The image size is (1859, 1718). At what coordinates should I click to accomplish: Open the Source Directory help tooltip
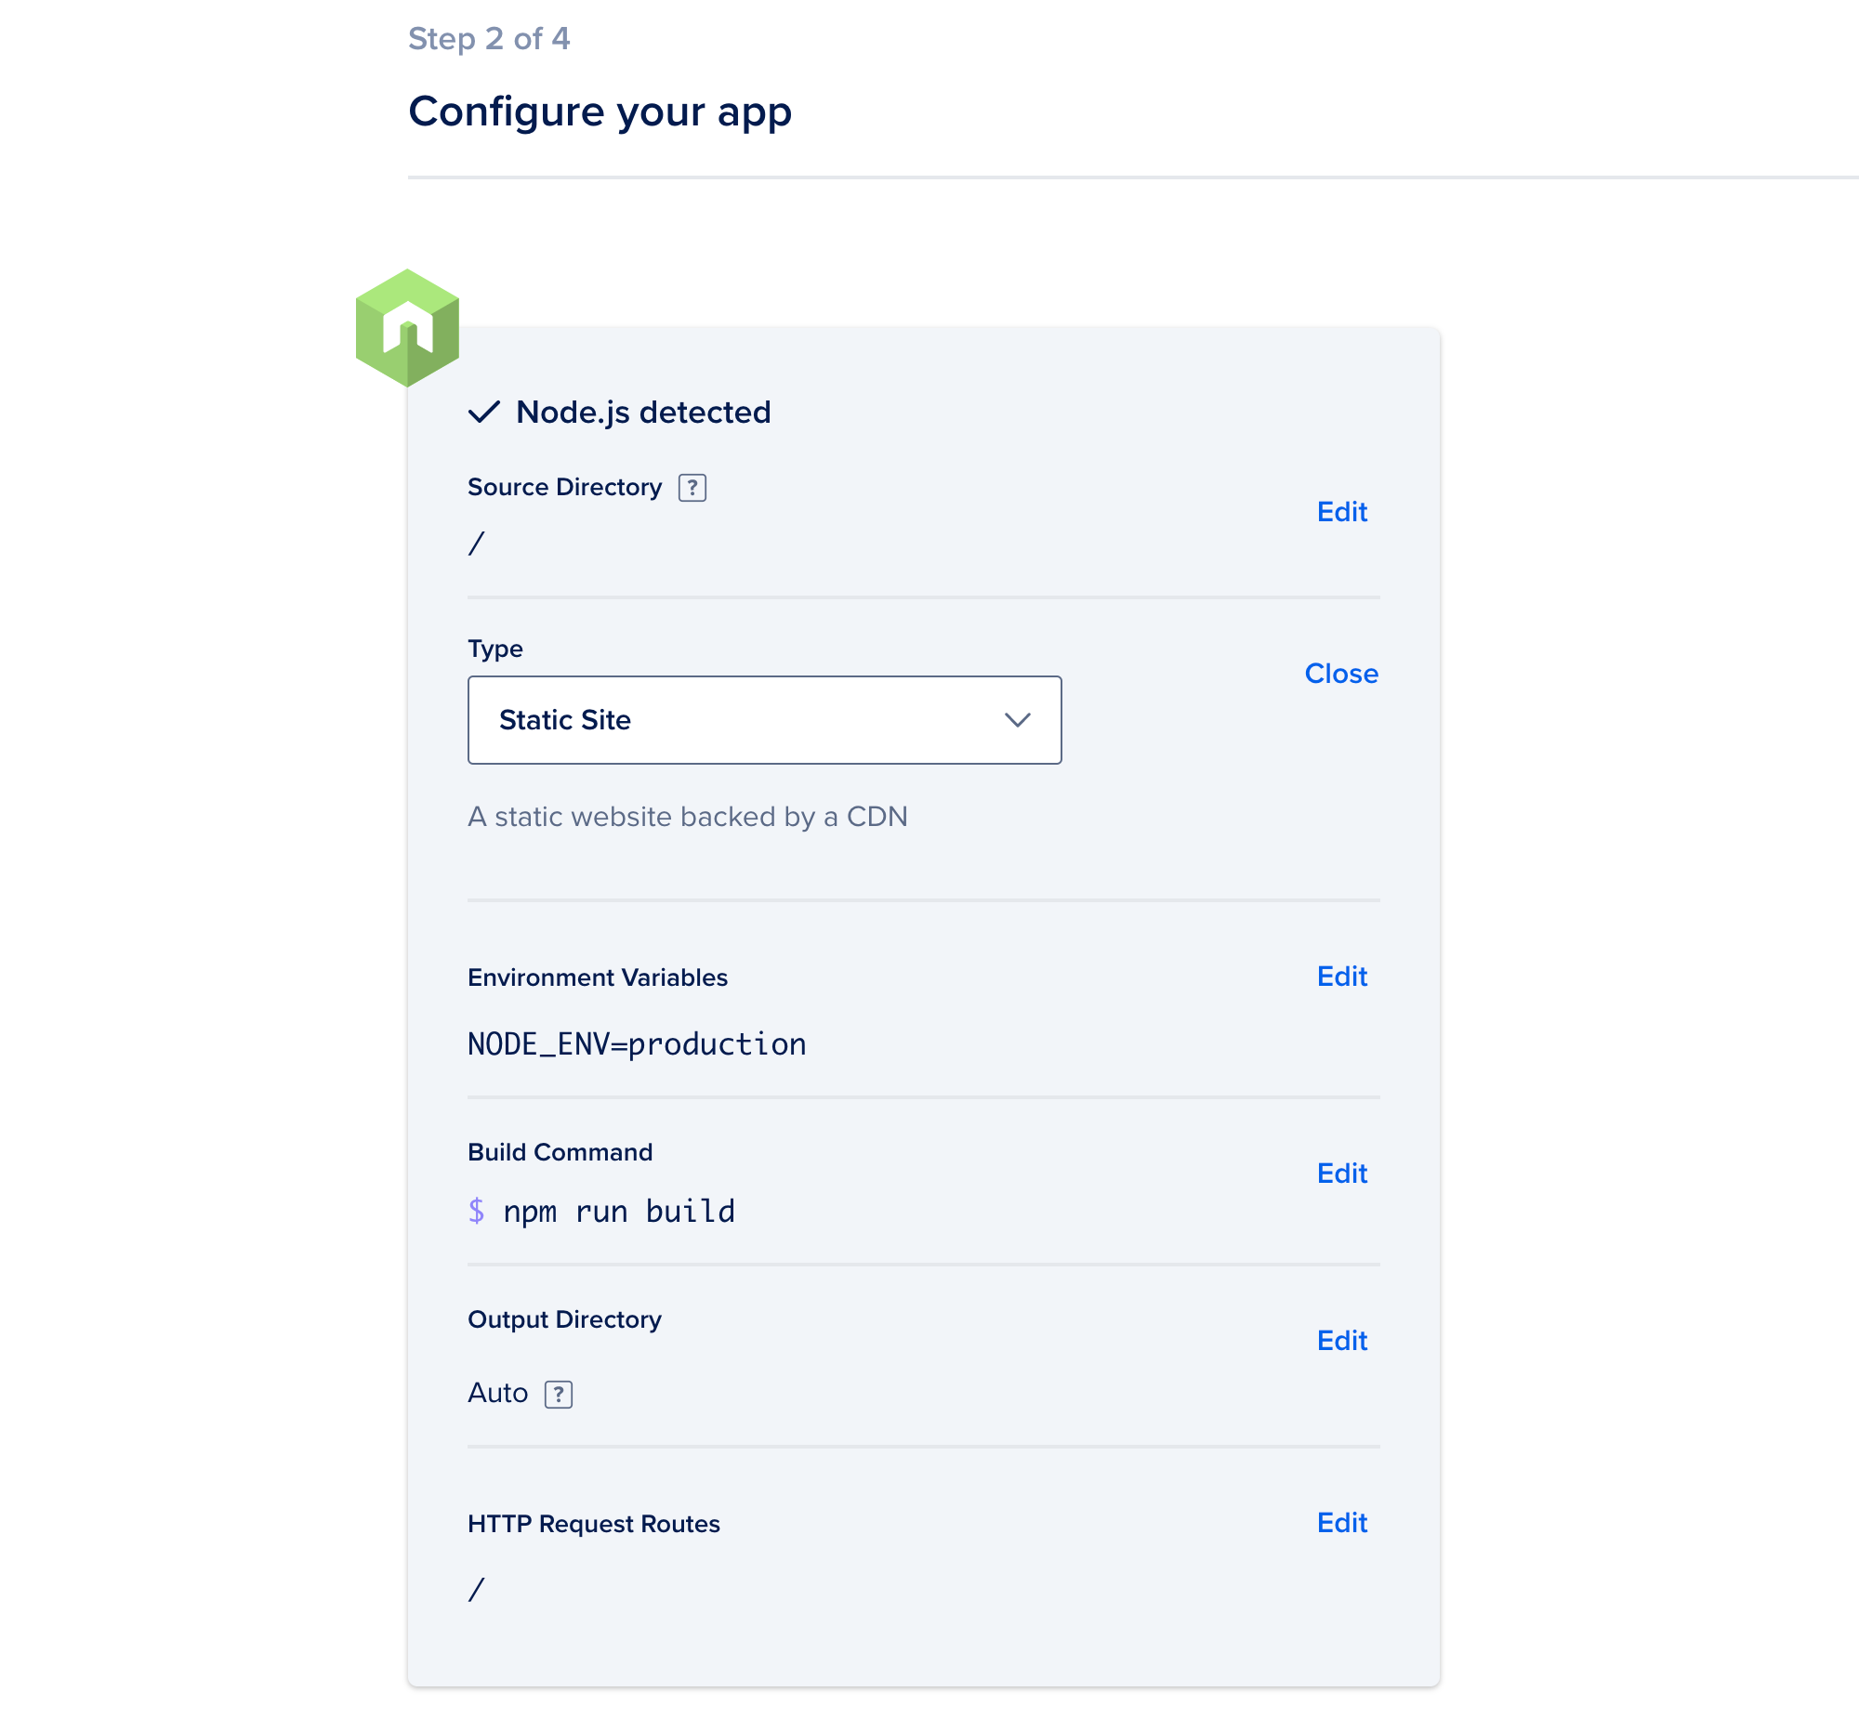click(692, 486)
